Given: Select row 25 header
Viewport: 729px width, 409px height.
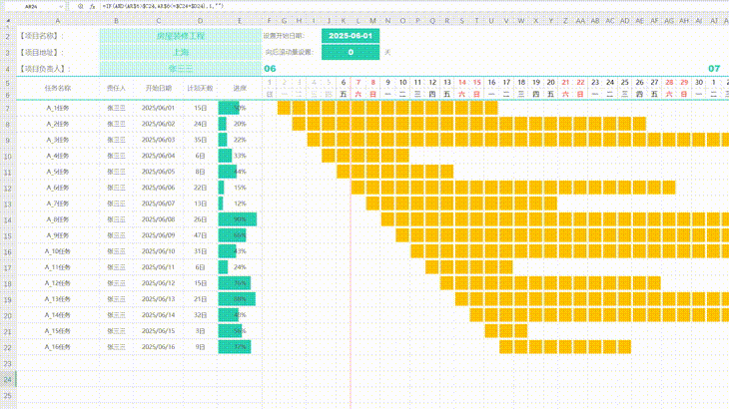Looking at the screenshot, I should tap(8, 396).
